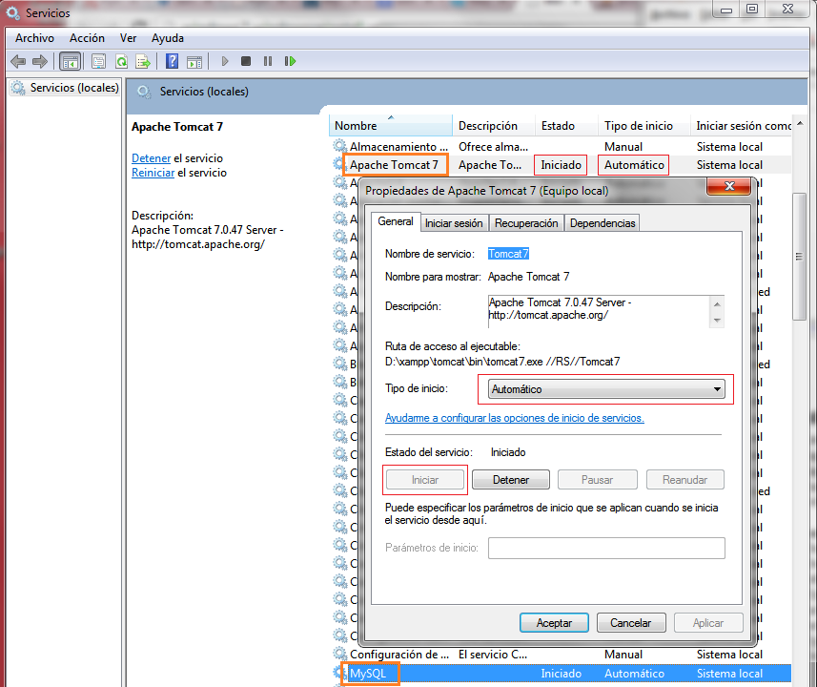Open the Help question-mark toolbar icon
817x687 pixels.
172,62
